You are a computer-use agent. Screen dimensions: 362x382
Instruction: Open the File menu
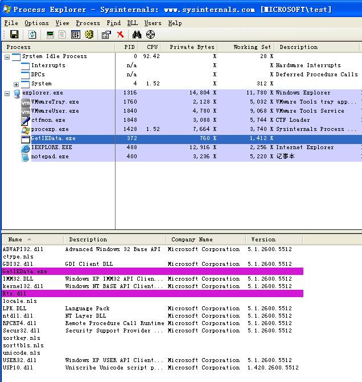point(11,23)
